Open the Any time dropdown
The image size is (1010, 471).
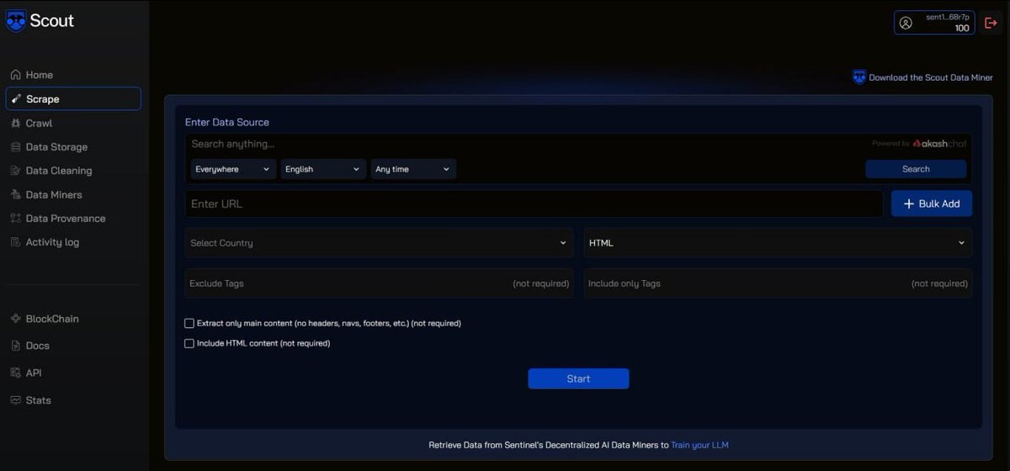(x=413, y=169)
